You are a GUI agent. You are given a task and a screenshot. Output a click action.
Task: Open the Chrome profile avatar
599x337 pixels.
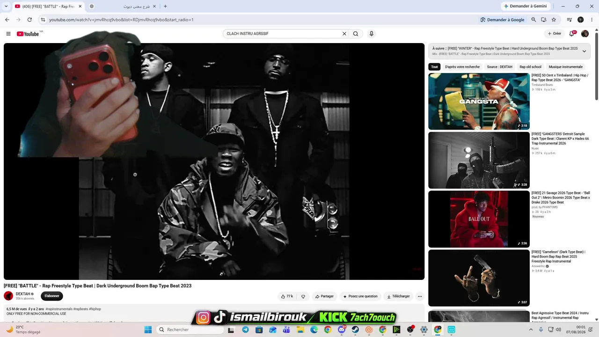coord(581,20)
